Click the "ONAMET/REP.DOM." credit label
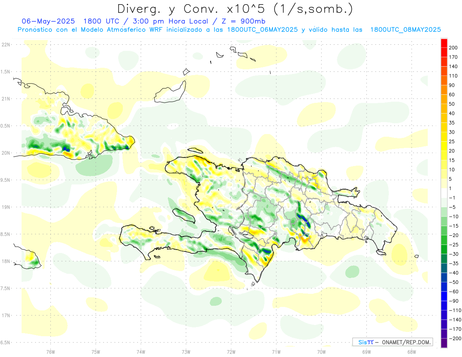Viewport: 462px width, 357px height. (x=407, y=342)
